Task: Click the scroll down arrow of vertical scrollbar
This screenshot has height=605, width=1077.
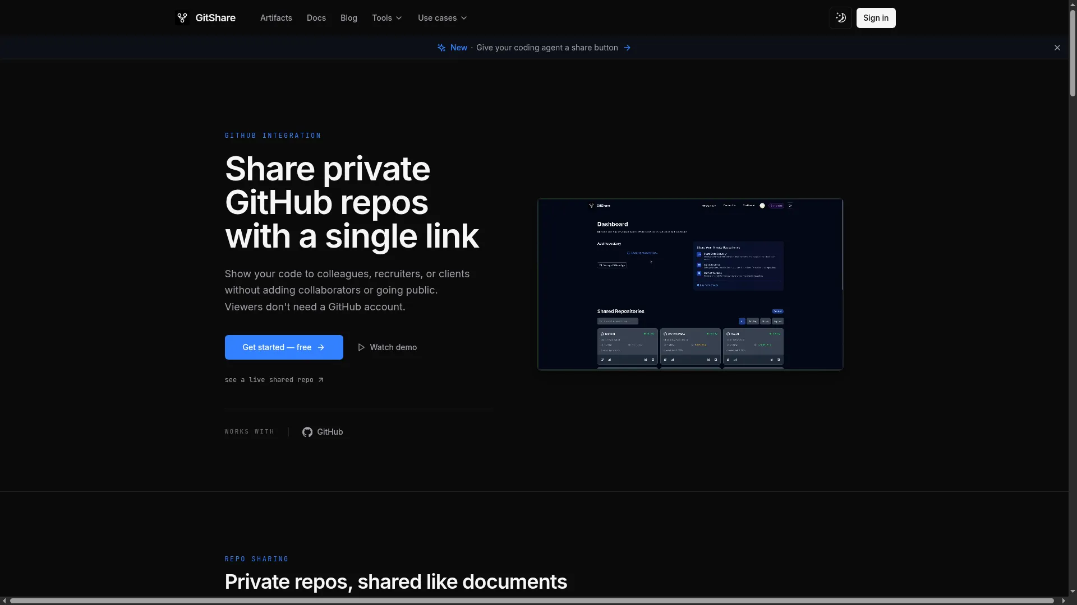Action: tap(1073, 591)
